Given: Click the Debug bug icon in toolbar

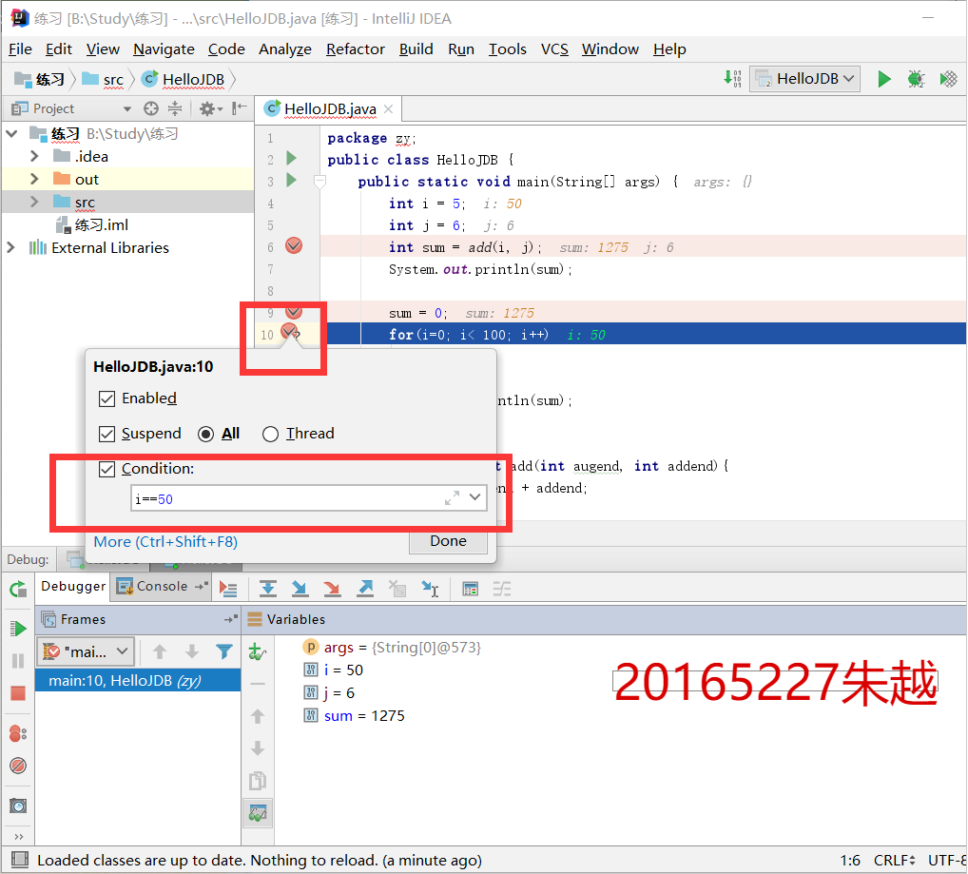Looking at the screenshot, I should (916, 79).
